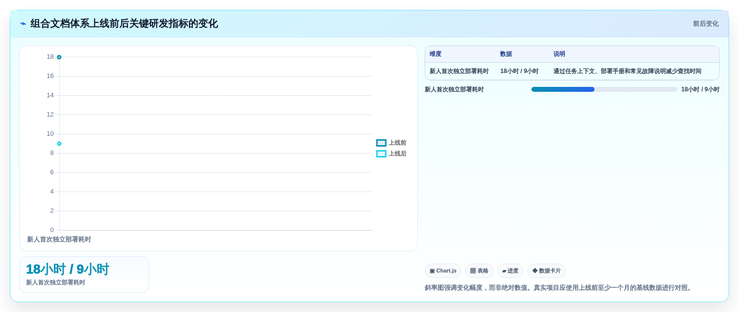Click the title 组合文档体系上线前后关键研发指标的变化

[124, 24]
